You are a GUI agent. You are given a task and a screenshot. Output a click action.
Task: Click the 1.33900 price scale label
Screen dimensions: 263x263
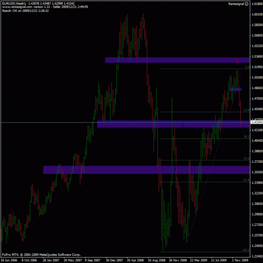pyautogui.click(x=257, y=183)
